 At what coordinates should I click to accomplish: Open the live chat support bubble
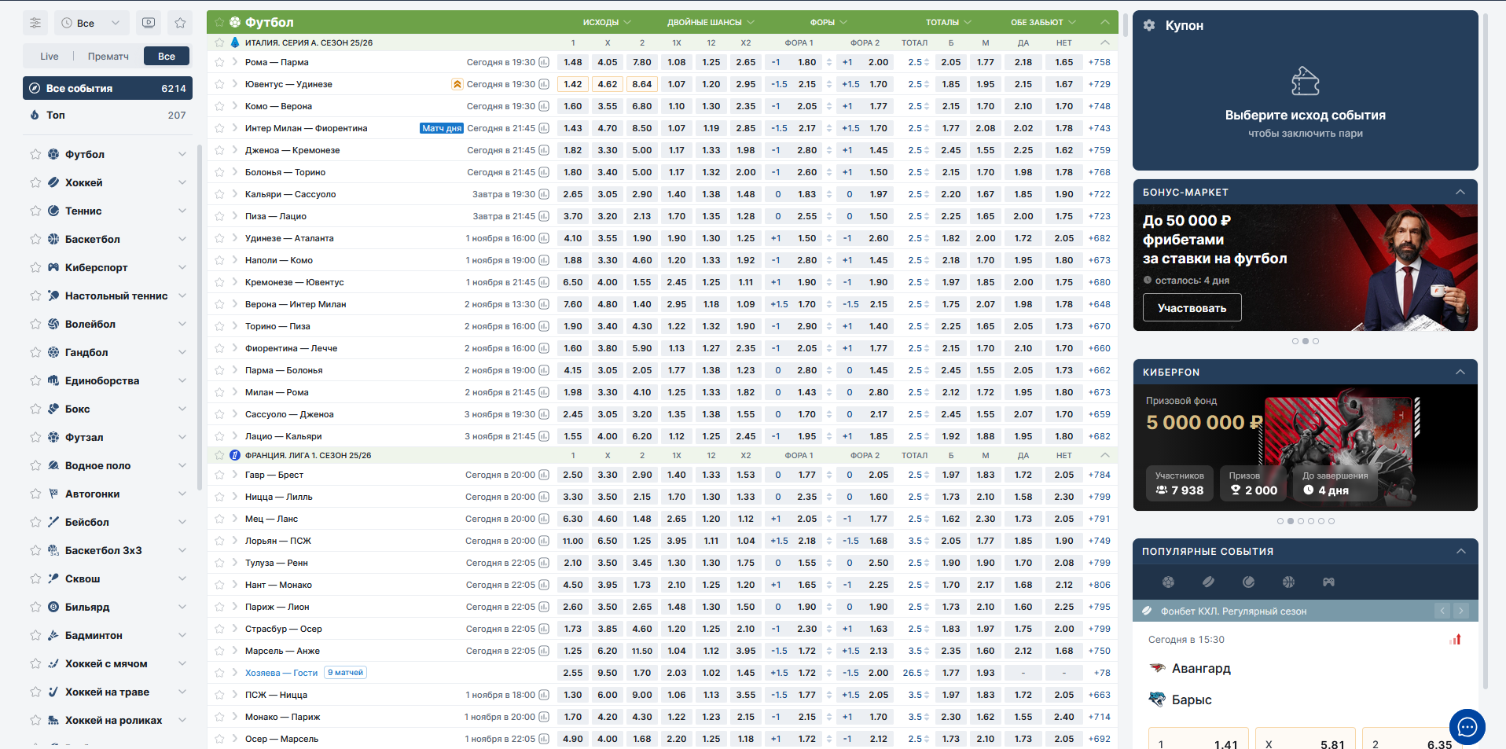[x=1467, y=727]
